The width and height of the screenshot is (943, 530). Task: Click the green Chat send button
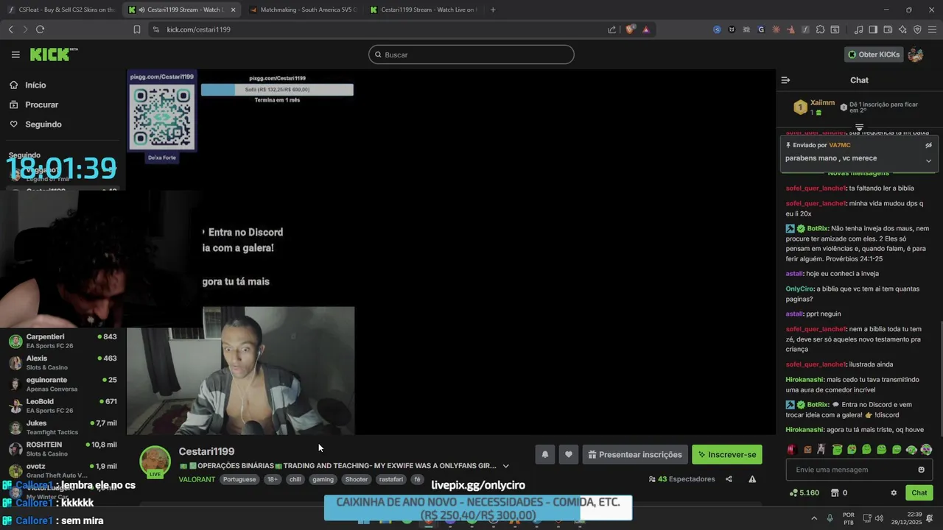click(x=919, y=492)
